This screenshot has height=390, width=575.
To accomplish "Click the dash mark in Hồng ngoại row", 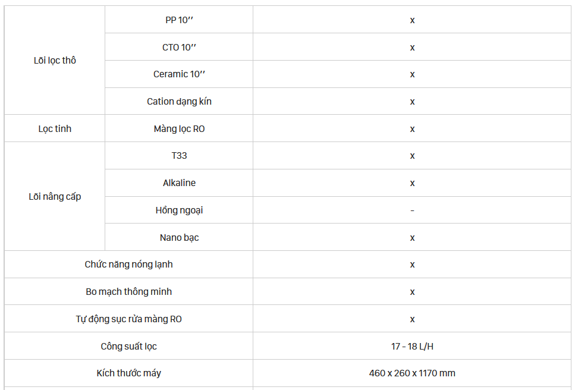I will (412, 210).
